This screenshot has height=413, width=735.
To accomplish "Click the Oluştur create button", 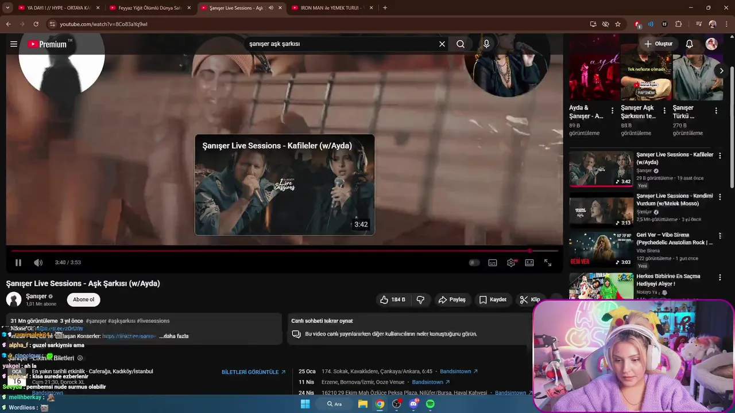I will 658,44.
